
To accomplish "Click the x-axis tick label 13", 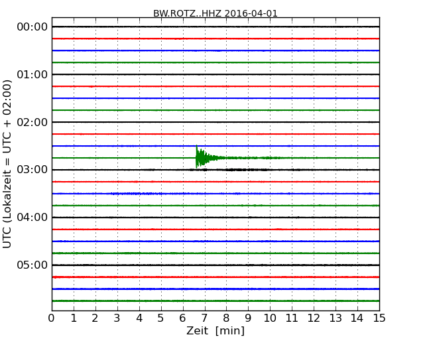I will (336, 318).
